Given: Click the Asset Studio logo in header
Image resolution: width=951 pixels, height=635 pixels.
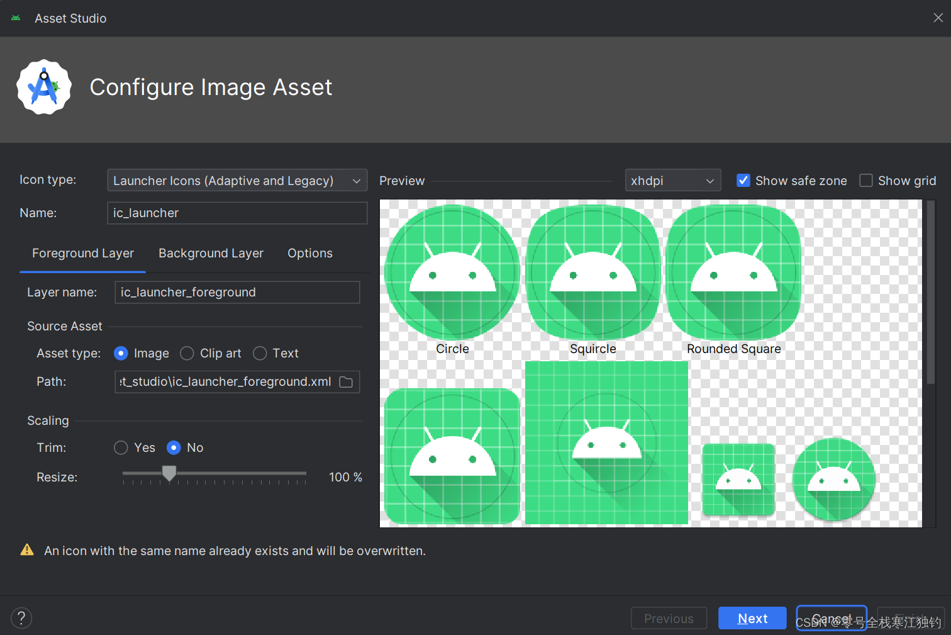Looking at the screenshot, I should point(44,87).
